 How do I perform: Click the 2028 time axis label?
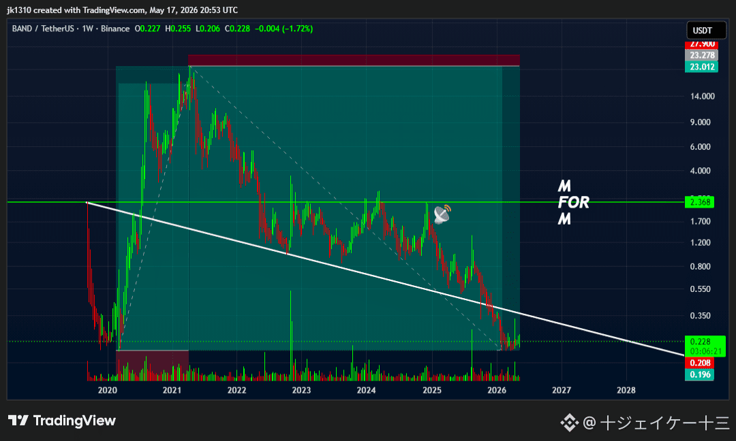point(626,390)
